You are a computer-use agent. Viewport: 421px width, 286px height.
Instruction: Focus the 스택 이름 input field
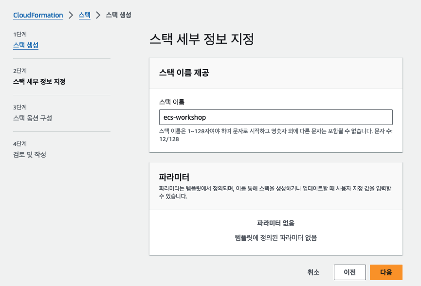pos(276,117)
